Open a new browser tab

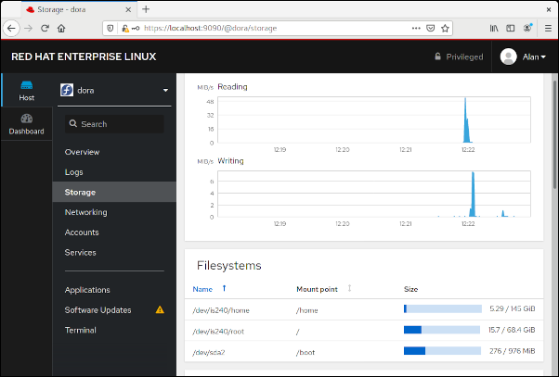[x=146, y=8]
